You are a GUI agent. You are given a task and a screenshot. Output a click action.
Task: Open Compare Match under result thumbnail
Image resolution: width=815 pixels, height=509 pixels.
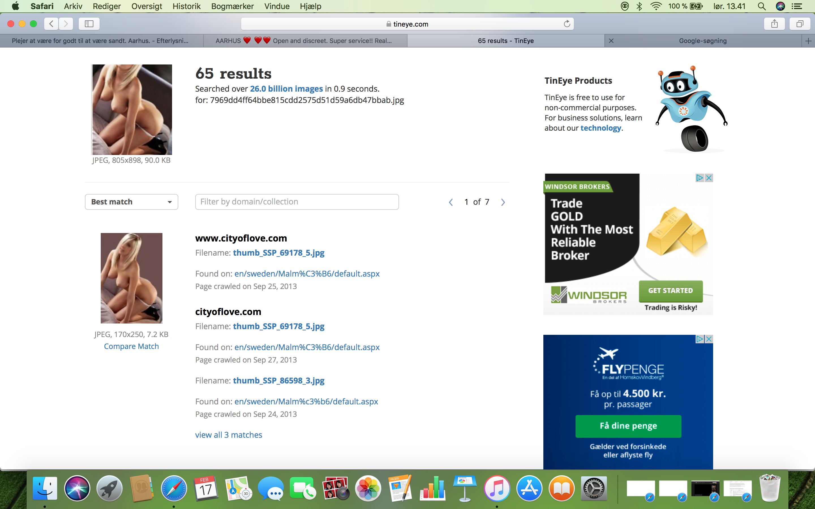pos(131,346)
